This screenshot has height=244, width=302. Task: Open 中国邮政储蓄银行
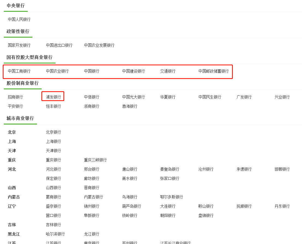(213, 71)
